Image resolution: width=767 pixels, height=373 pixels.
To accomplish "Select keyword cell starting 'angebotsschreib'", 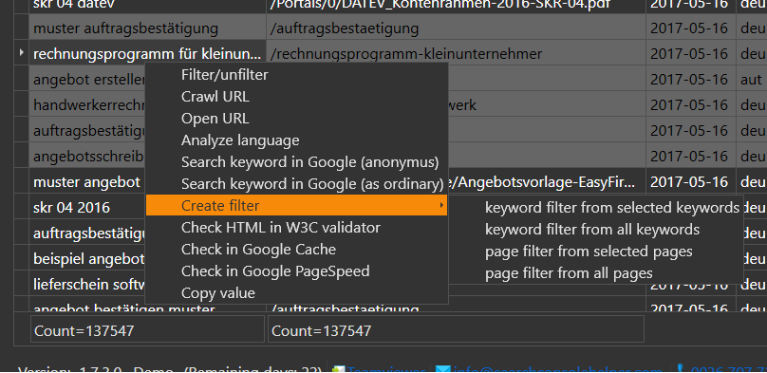I will pyautogui.click(x=88, y=156).
